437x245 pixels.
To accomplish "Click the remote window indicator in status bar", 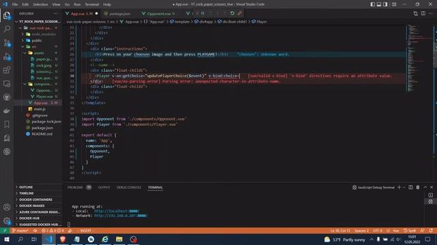I will coord(5,231).
